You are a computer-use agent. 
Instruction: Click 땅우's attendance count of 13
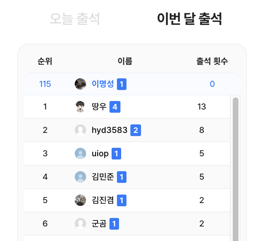tap(202, 106)
